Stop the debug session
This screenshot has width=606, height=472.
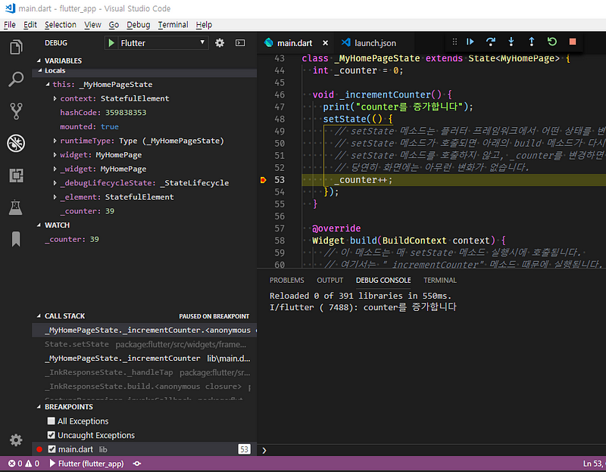[x=572, y=42]
